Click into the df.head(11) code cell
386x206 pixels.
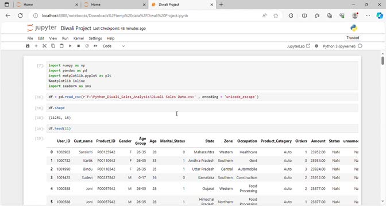(202, 128)
